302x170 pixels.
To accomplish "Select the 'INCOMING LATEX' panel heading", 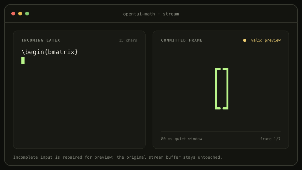I will (41, 40).
